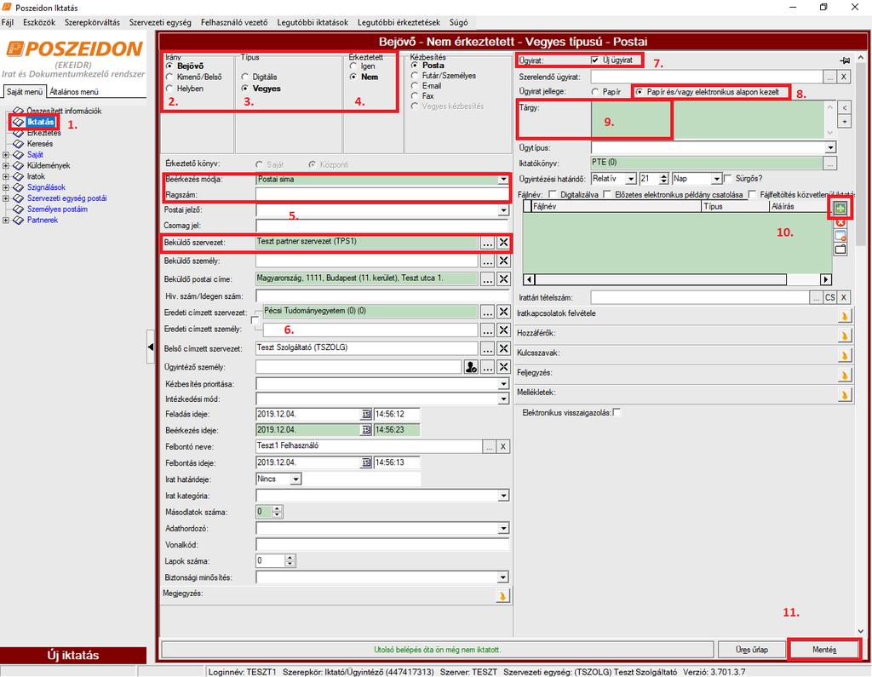Open Adathordozó dropdown

(503, 529)
